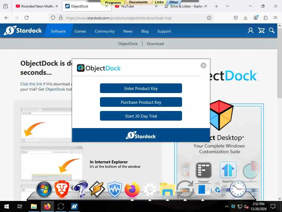The height and width of the screenshot is (212, 282).
Task: Open the Recycle Bin dock icon
Action: coord(220,189)
